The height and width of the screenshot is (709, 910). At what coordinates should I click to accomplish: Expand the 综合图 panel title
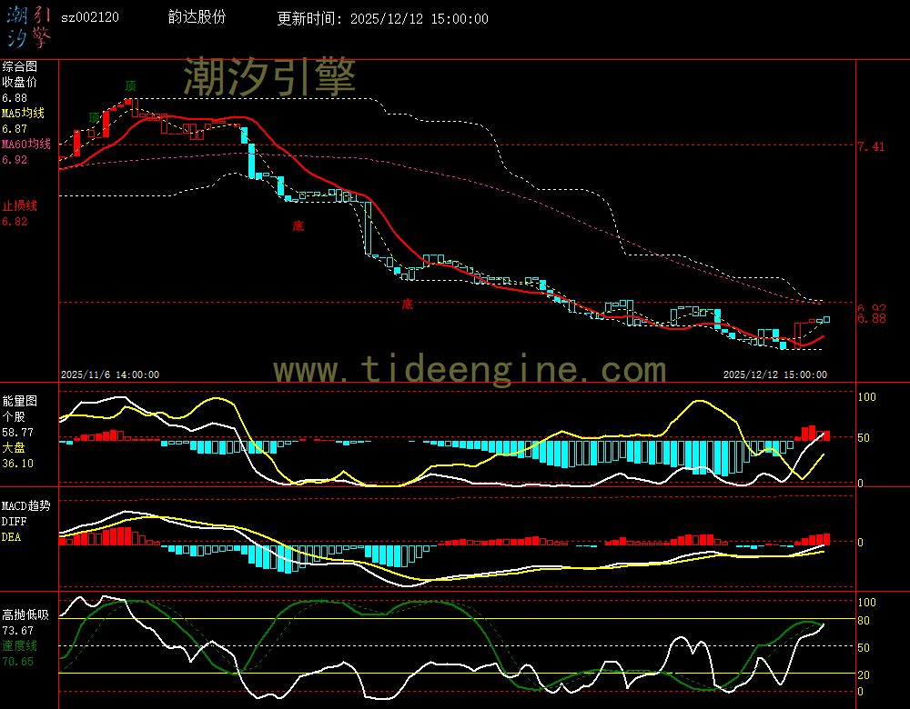pos(19,66)
